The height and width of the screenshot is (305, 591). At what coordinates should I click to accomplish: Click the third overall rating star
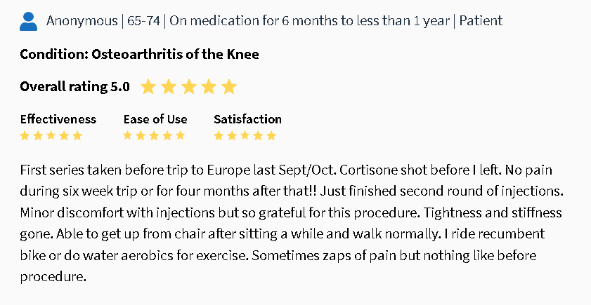point(188,87)
